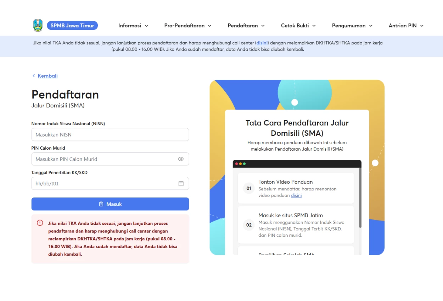Expand the Pengumuman menu chevron
This screenshot has height=301, width=443.
[x=371, y=26]
